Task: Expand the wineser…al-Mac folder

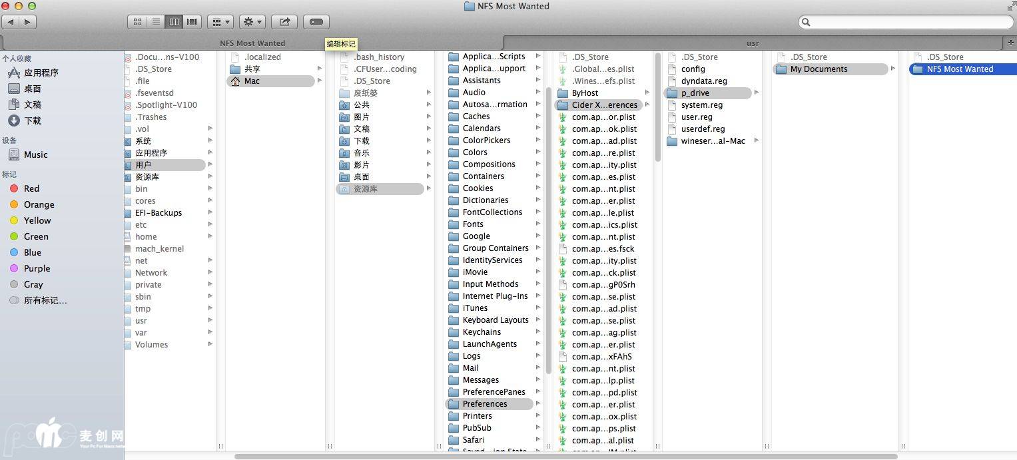Action: tap(713, 141)
